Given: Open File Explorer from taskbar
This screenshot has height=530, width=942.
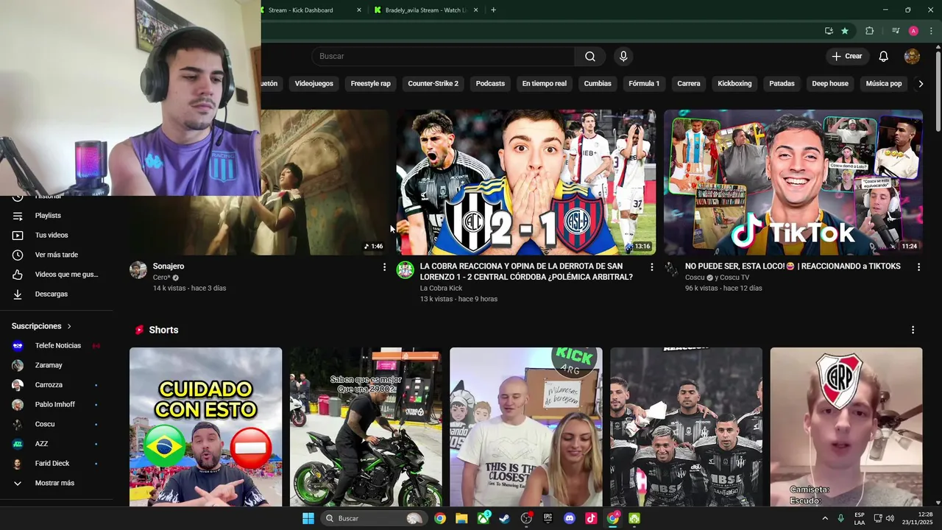Looking at the screenshot, I should (461, 518).
